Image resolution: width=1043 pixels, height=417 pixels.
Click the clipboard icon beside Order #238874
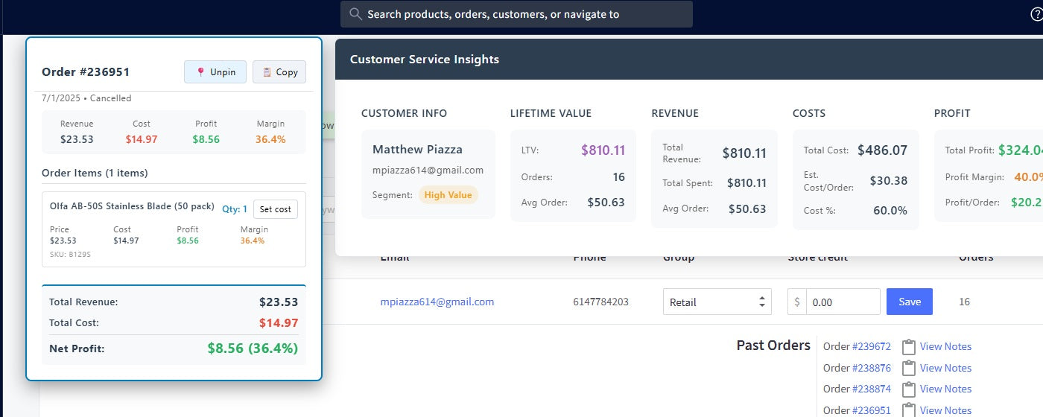click(x=908, y=389)
